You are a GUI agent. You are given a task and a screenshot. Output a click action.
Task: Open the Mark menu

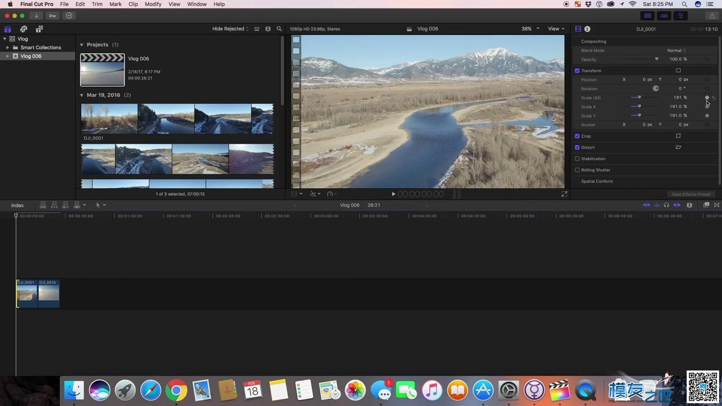tap(116, 4)
